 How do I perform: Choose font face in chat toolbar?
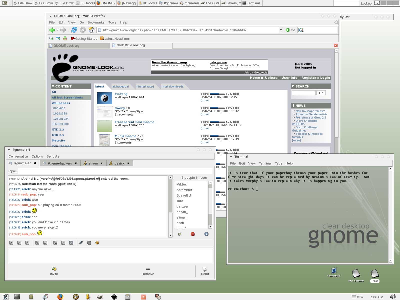coord(55,243)
